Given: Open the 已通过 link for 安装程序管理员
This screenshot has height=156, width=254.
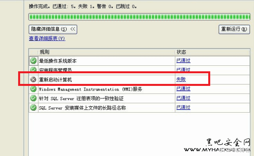Looking at the screenshot, I should (x=183, y=70).
